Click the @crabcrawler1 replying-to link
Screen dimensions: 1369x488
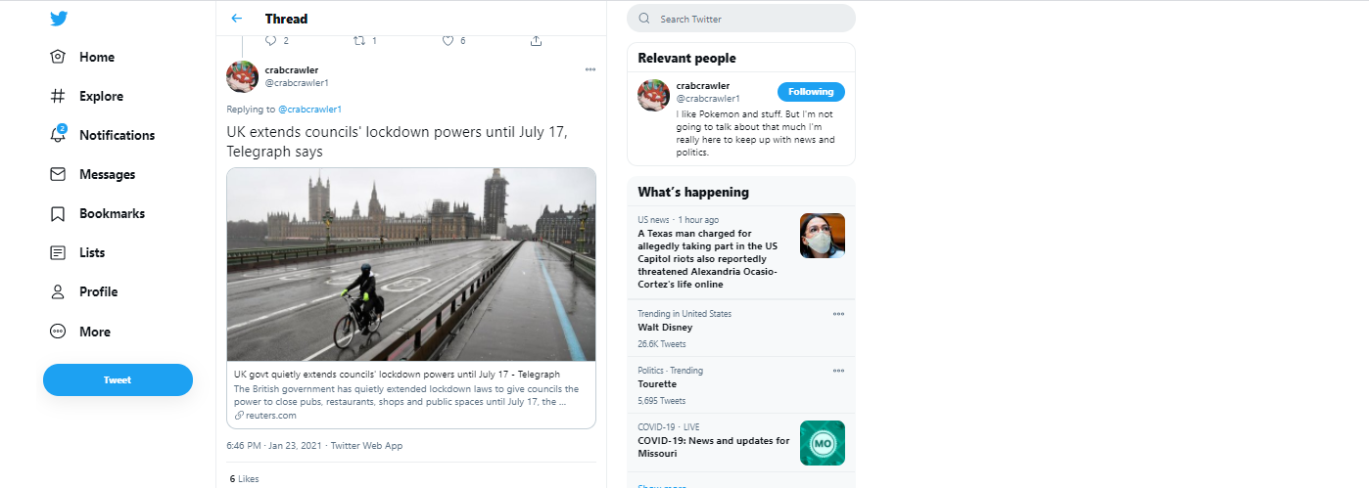pos(309,109)
